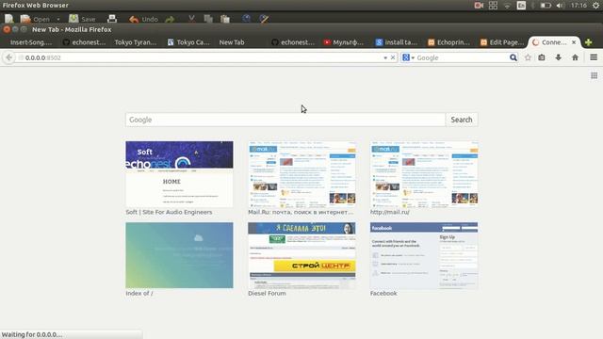Switch to the Echoprin... tab
Screen dimensions: 603x339
[x=448, y=42]
